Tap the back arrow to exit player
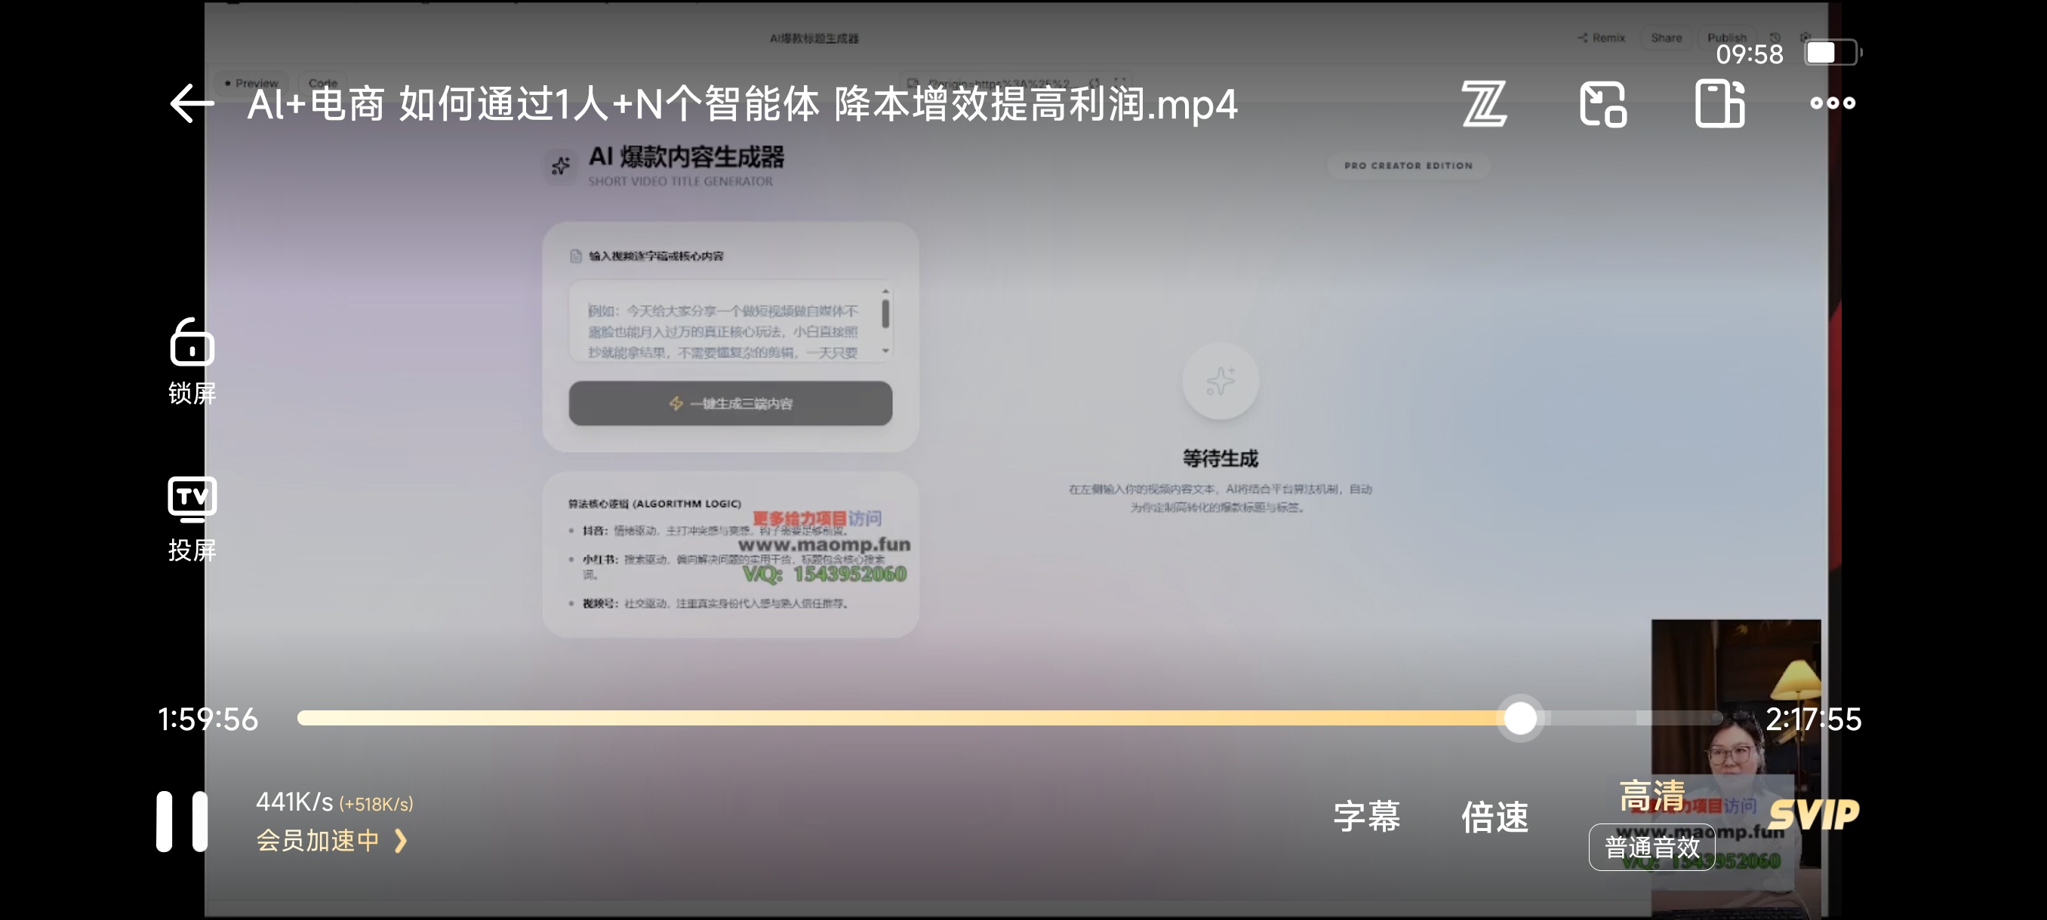Image resolution: width=2047 pixels, height=920 pixels. coord(192,103)
